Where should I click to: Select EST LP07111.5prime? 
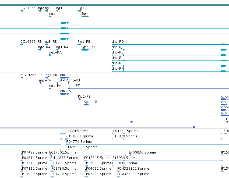34,169
